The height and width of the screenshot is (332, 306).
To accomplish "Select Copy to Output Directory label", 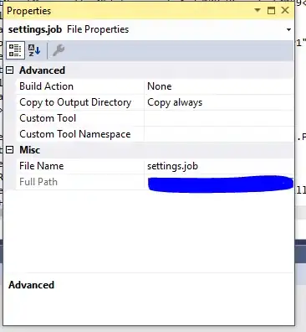I will tap(75, 102).
